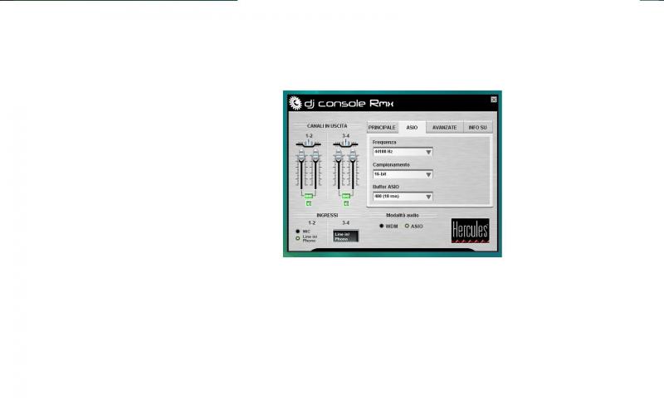
Task: Toggle the green link button under faders 3-4
Action: tap(345, 196)
